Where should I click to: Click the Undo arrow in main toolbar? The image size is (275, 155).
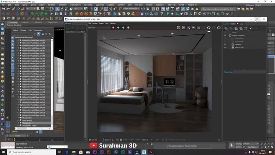(3, 9)
